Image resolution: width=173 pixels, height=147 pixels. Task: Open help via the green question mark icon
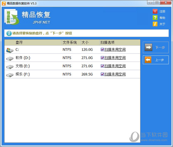pyautogui.click(x=155, y=18)
